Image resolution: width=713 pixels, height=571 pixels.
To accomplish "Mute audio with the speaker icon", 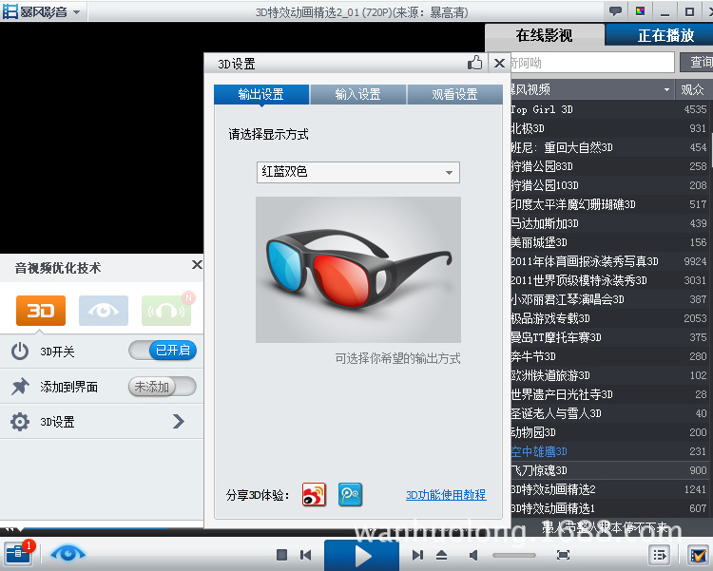I will [473, 555].
